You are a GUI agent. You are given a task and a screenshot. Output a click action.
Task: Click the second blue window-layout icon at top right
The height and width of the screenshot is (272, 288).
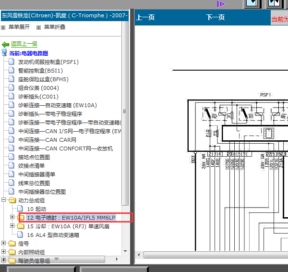click(x=275, y=4)
